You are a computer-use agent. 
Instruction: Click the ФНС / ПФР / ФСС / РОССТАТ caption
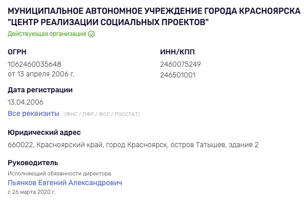(102, 114)
